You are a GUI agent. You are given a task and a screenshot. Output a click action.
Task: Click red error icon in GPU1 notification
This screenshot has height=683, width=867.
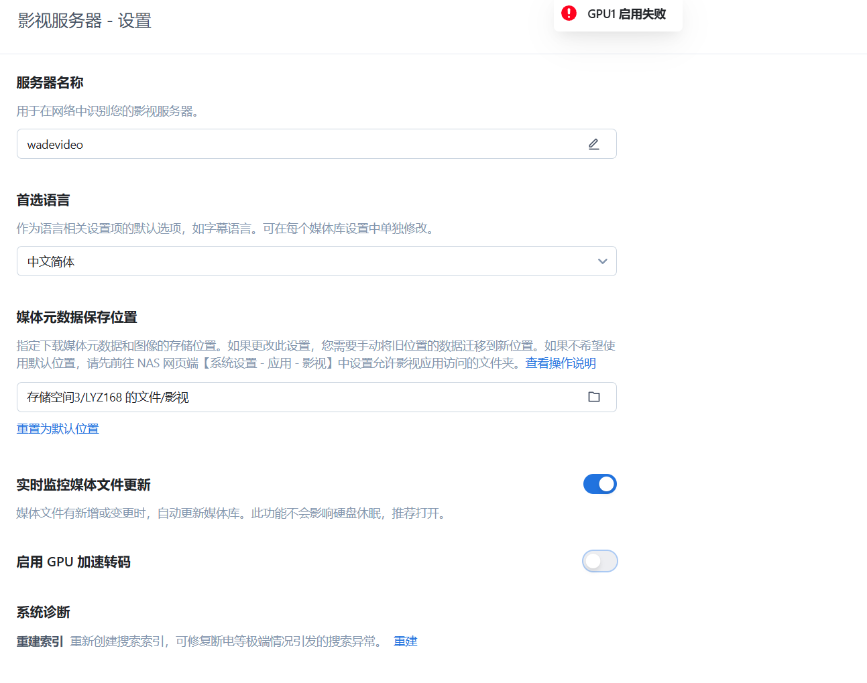click(569, 13)
